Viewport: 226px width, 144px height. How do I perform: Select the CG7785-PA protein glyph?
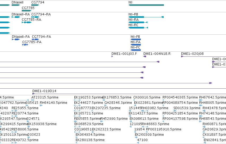[x=25, y=45]
